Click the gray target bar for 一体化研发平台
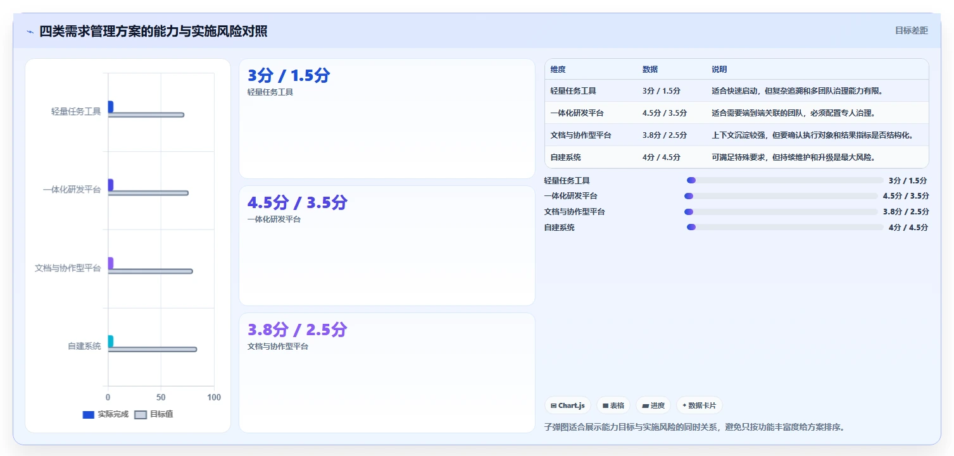The height and width of the screenshot is (456, 954). coord(148,193)
